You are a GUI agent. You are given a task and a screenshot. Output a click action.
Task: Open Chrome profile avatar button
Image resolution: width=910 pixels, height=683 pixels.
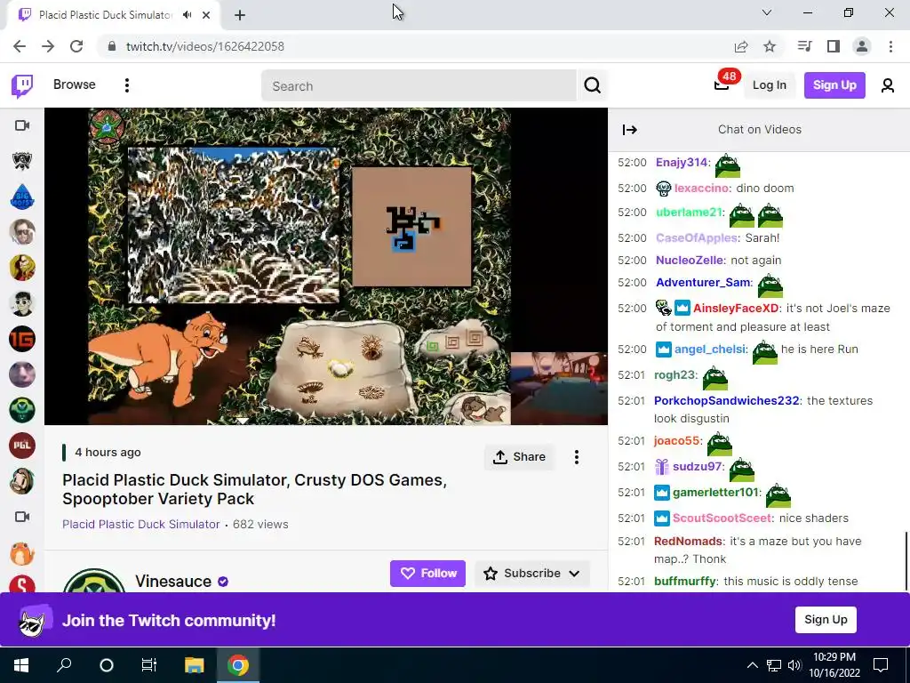(862, 46)
